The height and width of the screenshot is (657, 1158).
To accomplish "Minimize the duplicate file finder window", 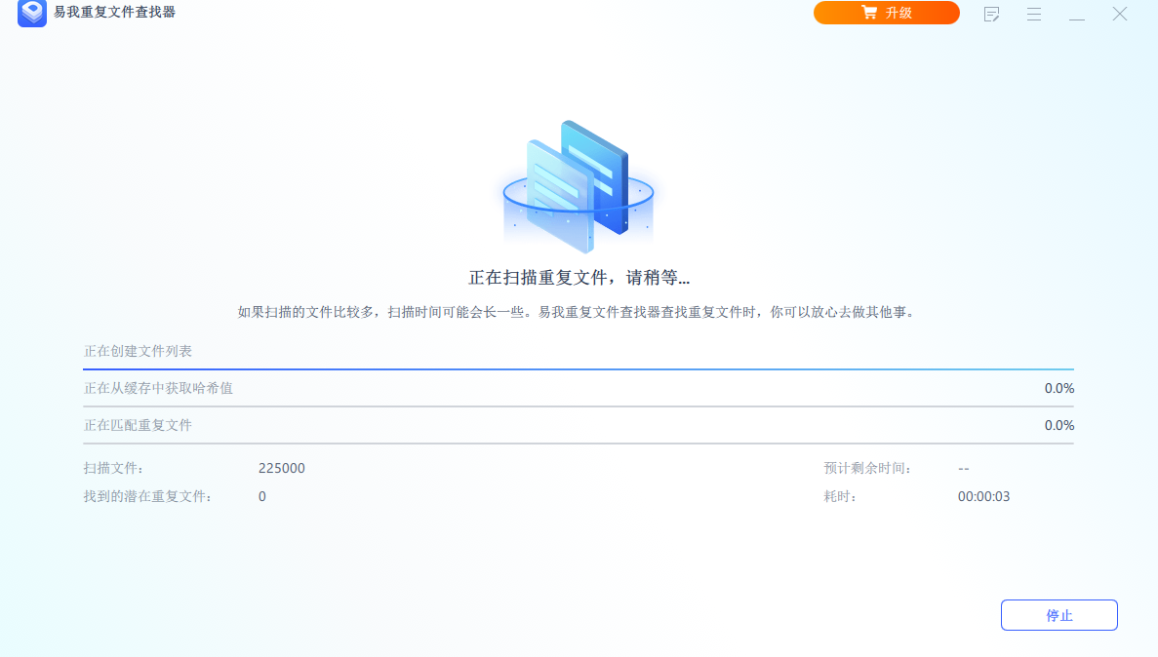I will point(1077,14).
